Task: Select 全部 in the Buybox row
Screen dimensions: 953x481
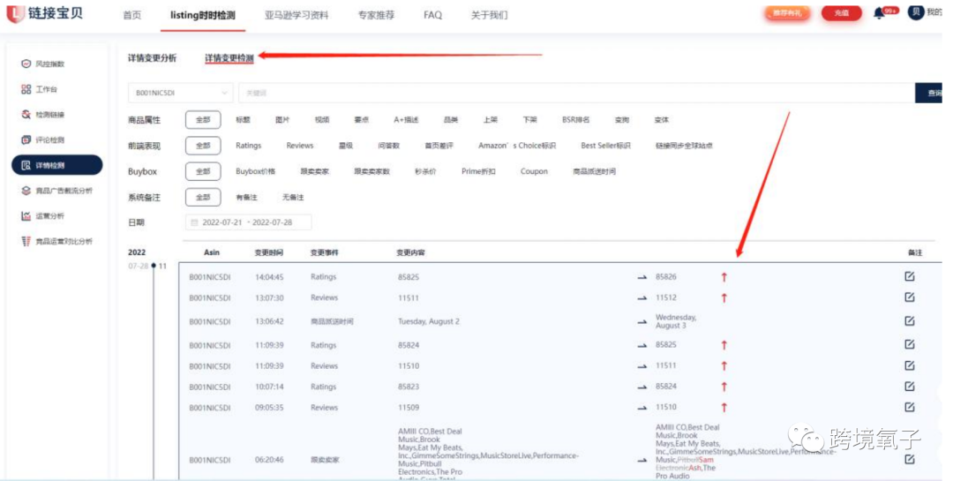Action: (203, 171)
